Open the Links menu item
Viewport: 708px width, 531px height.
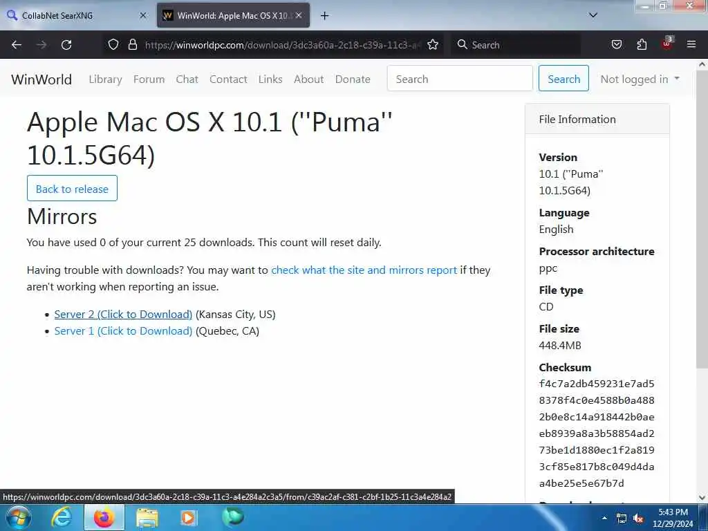(x=270, y=80)
